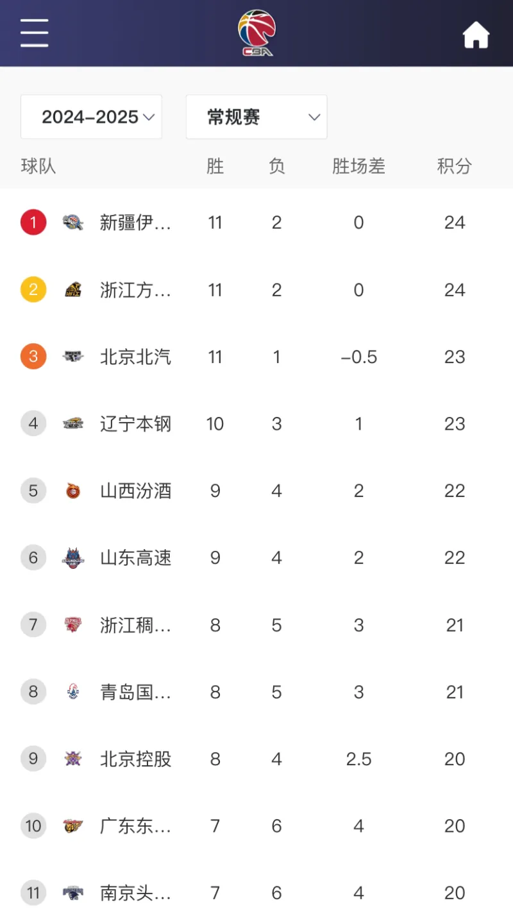Viewport: 513px width, 914px height.
Task: Tap the 胜场差 column header
Action: (358, 166)
